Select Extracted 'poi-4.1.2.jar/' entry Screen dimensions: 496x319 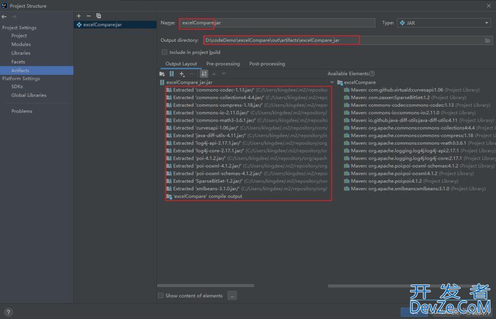tap(247, 158)
